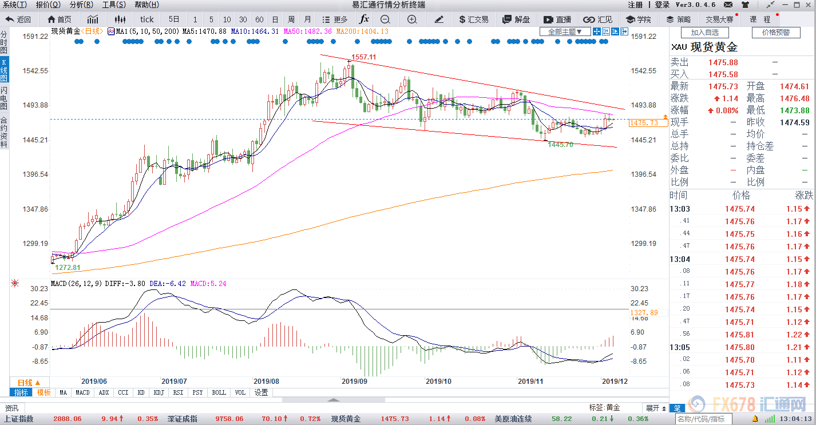The image size is (816, 425).
Task: Select the 60 minute period
Action: tap(259, 19)
